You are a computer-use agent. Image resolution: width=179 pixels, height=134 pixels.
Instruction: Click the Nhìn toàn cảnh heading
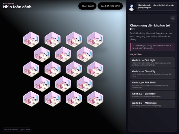(x=17, y=7)
